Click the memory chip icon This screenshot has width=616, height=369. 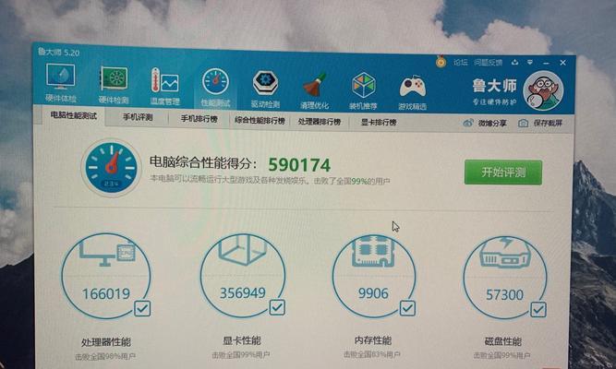(373, 252)
